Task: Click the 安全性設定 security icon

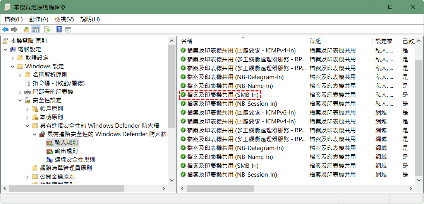Action: pos(27,100)
